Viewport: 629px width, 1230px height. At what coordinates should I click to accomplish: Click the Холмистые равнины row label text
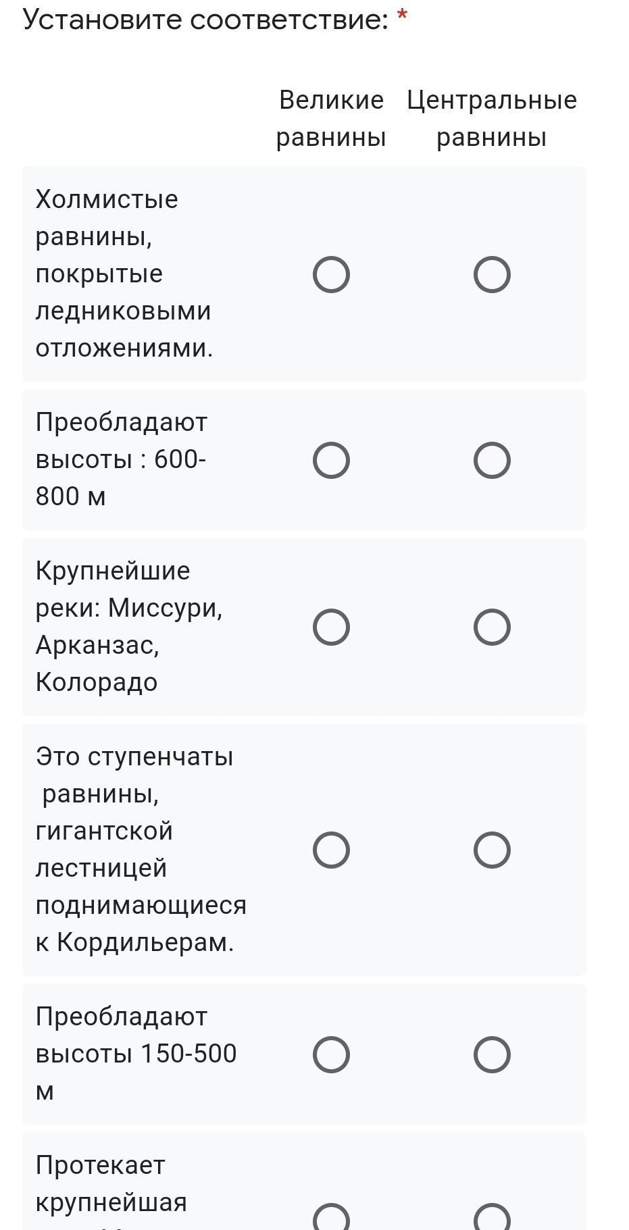(124, 274)
